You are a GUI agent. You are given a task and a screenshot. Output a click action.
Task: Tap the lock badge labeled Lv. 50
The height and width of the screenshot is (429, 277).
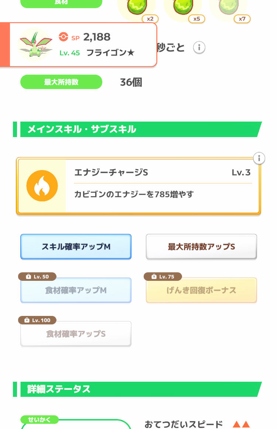(37, 277)
